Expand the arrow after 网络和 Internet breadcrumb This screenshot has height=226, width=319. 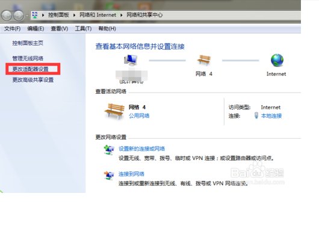122,15
